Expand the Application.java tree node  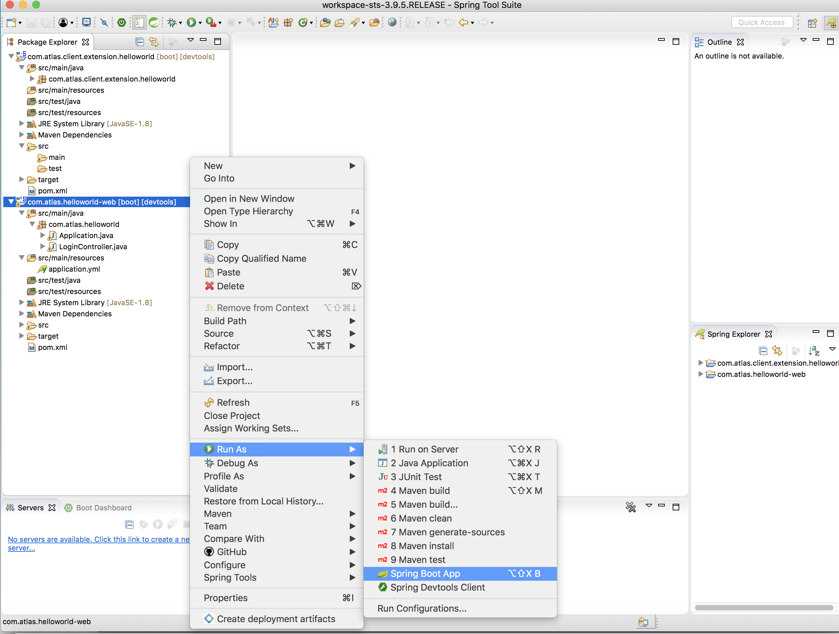point(42,235)
